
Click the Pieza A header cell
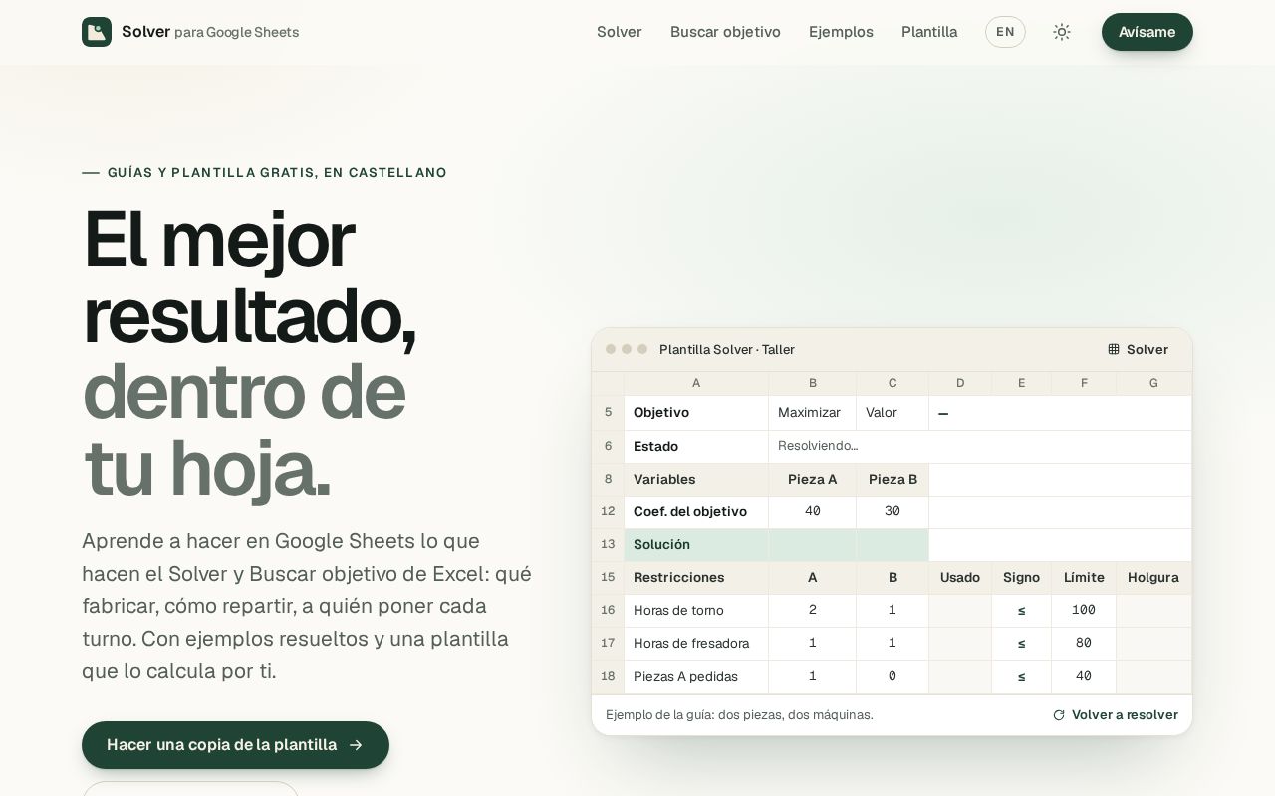812,479
